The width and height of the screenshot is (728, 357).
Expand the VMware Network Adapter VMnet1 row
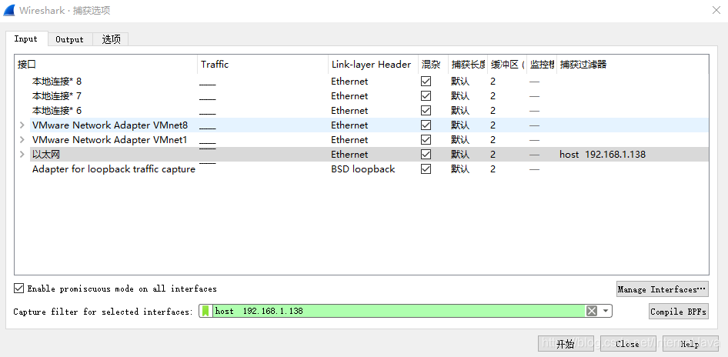click(x=22, y=140)
